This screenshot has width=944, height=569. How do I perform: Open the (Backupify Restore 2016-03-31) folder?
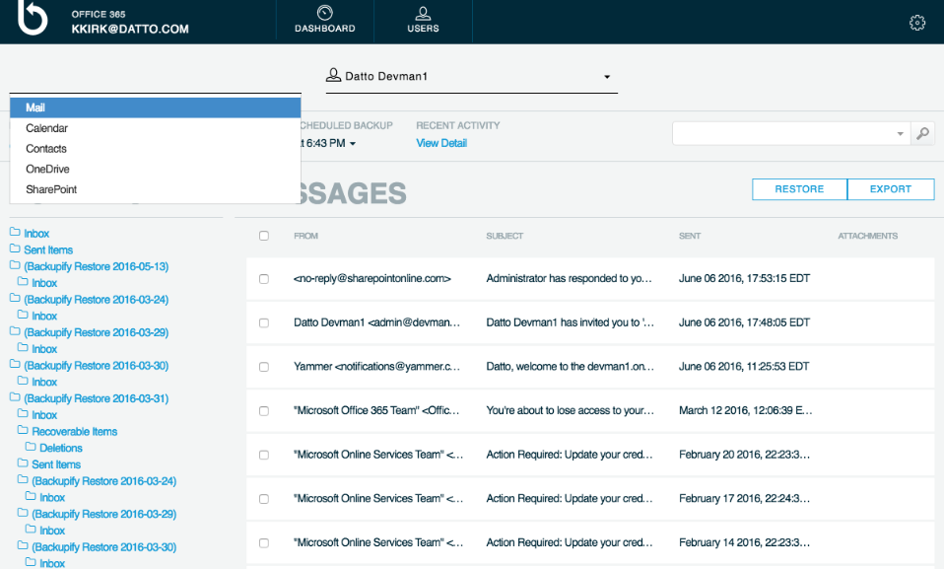97,398
